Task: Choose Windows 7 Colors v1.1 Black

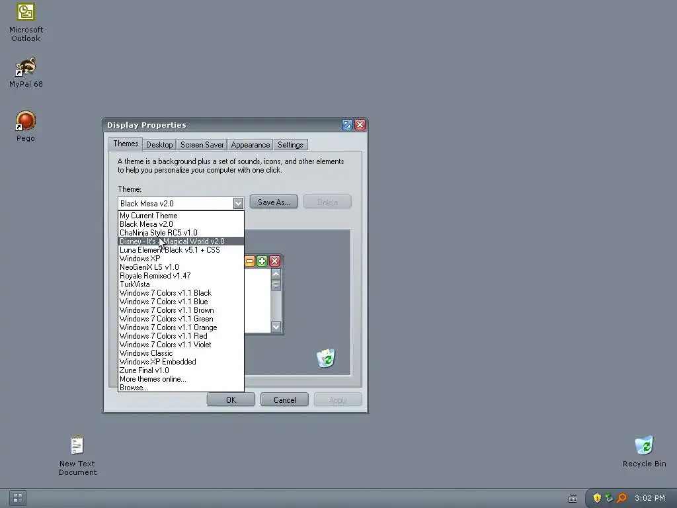Action: click(181, 293)
